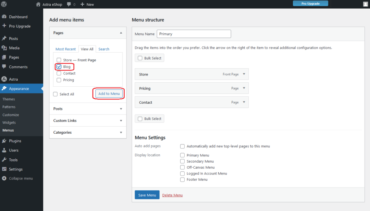Open the Astra theme menu
370x211 pixels.
[x=13, y=79]
